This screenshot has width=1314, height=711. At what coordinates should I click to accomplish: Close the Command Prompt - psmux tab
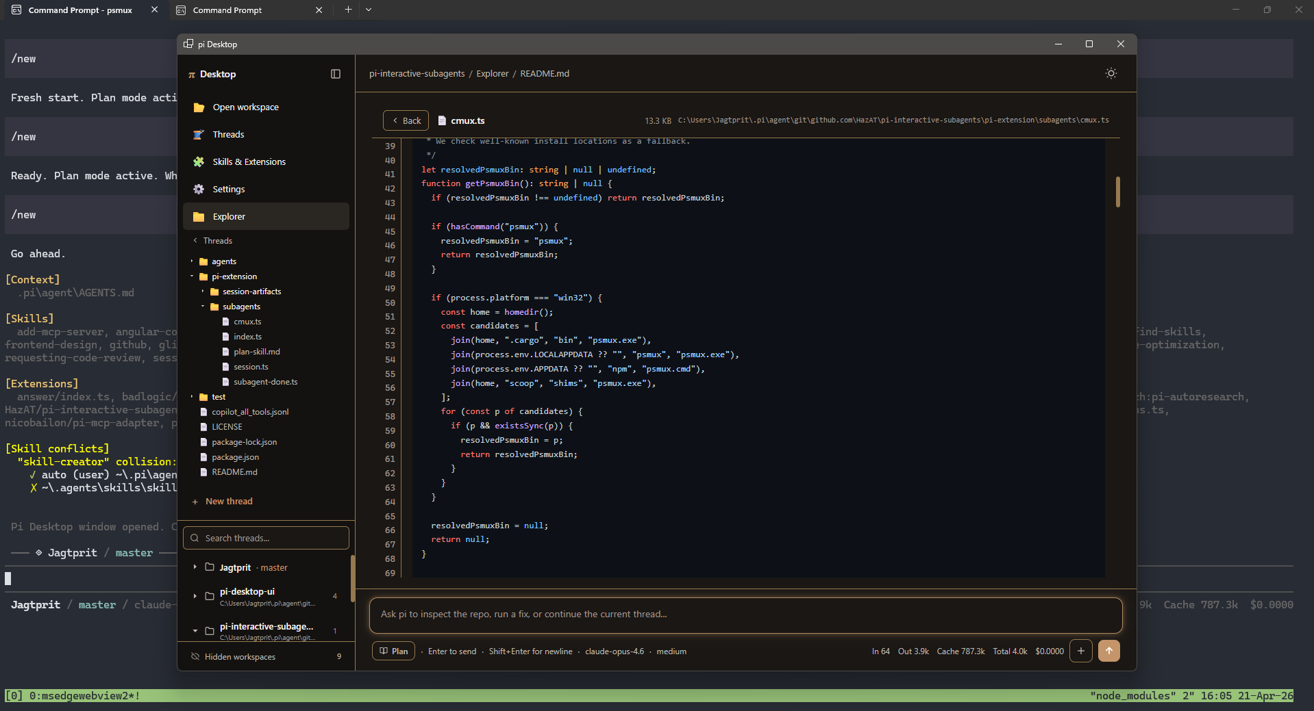pyautogui.click(x=154, y=10)
